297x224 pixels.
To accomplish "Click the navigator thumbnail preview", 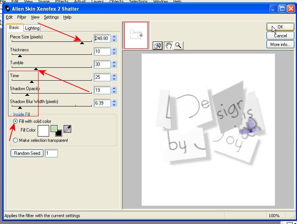I will [136, 35].
